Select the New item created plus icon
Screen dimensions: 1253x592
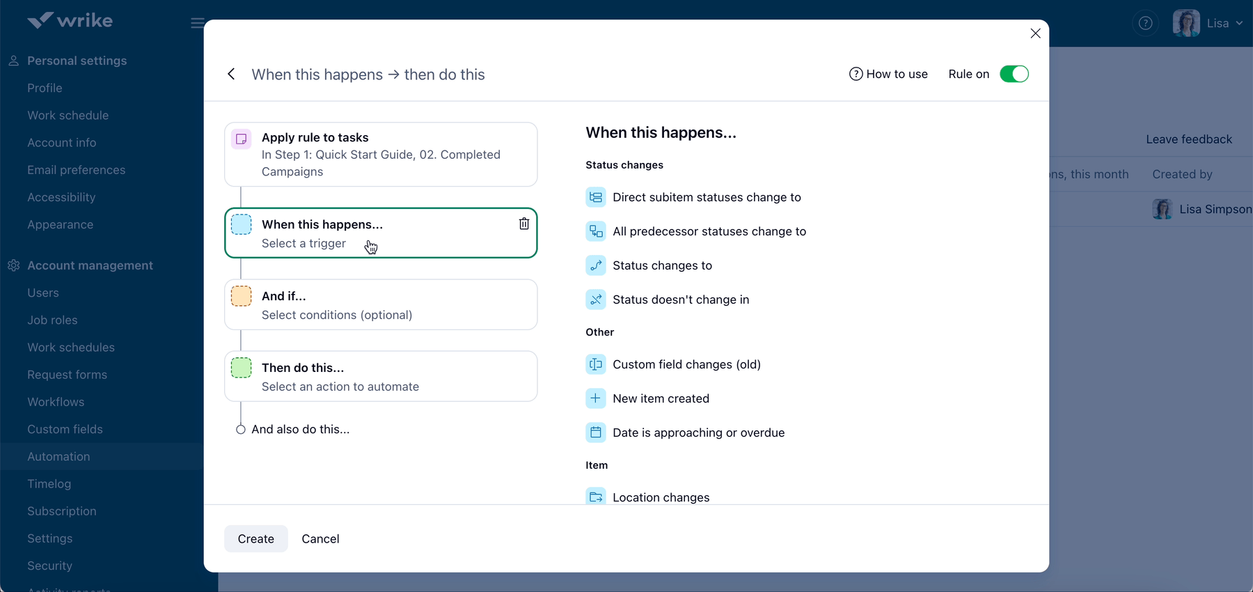[596, 398]
